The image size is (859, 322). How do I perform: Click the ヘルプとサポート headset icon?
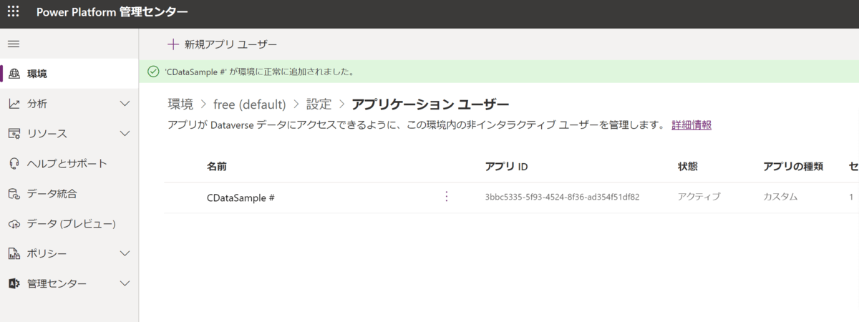coord(14,164)
